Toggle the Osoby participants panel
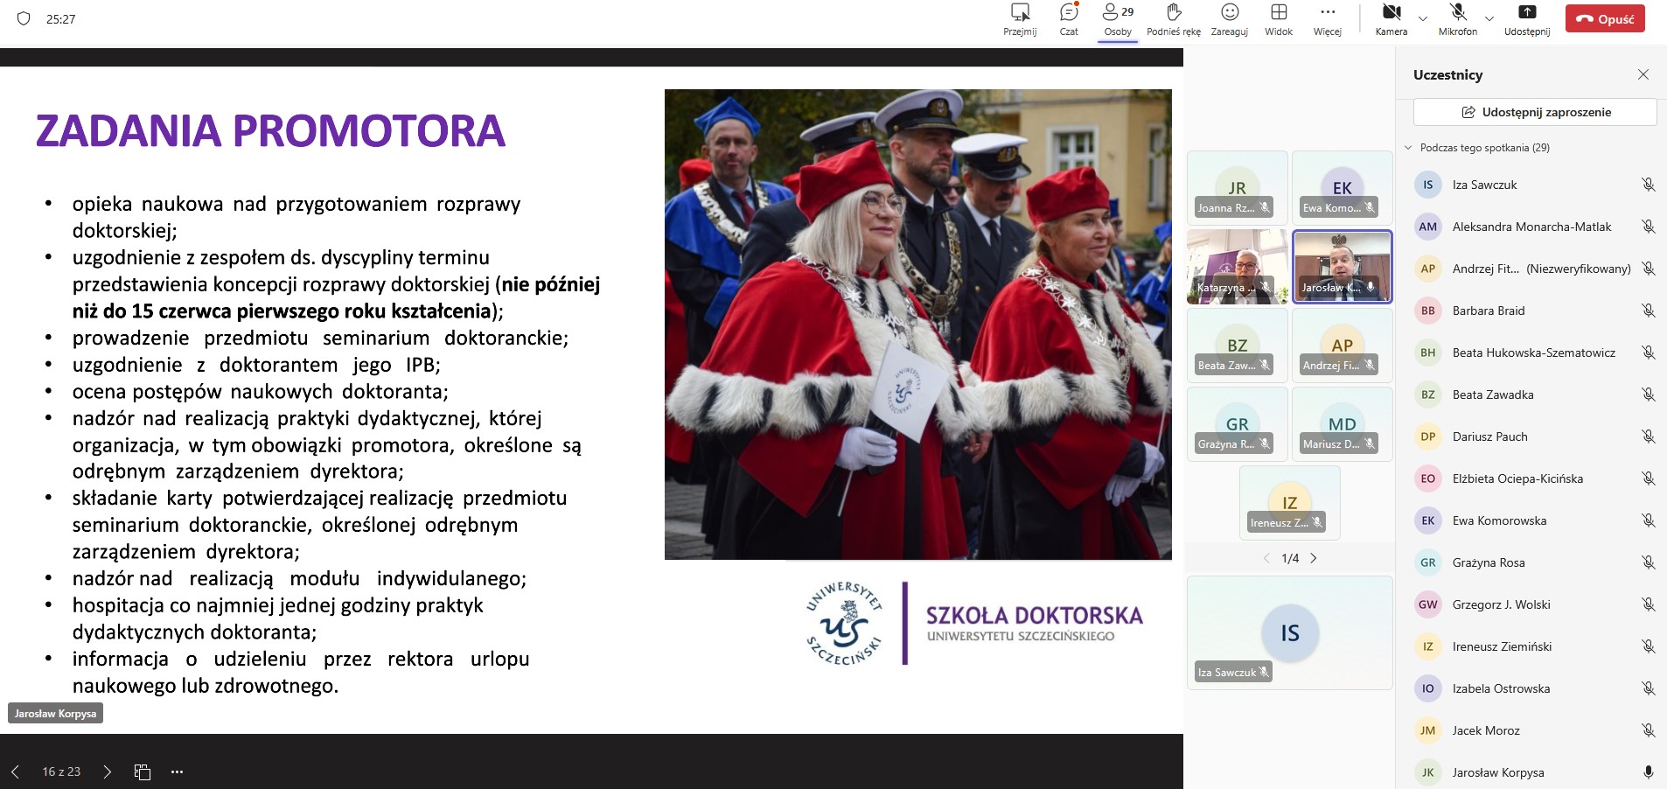Viewport: 1667px width, 789px height. (1118, 19)
